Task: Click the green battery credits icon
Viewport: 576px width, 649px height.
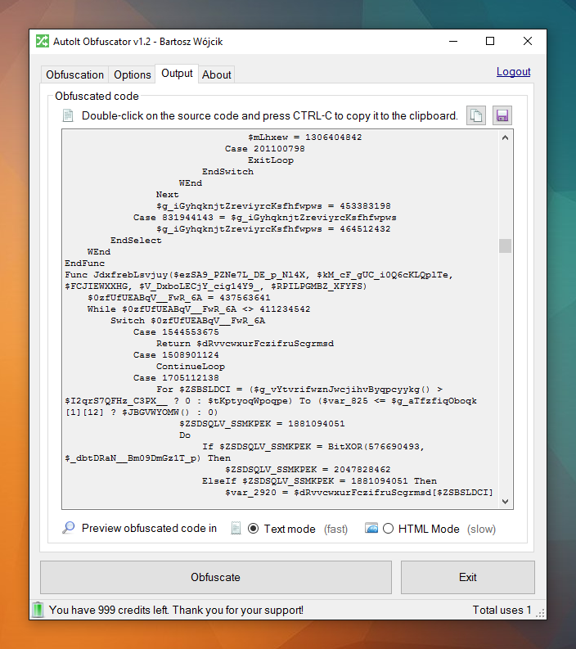Action: pyautogui.click(x=38, y=610)
